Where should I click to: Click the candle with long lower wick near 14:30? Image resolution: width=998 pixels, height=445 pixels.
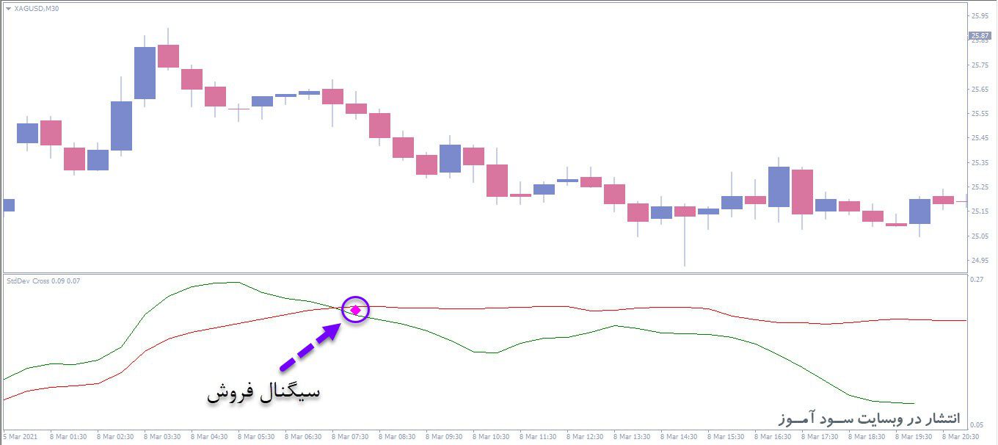click(x=685, y=211)
